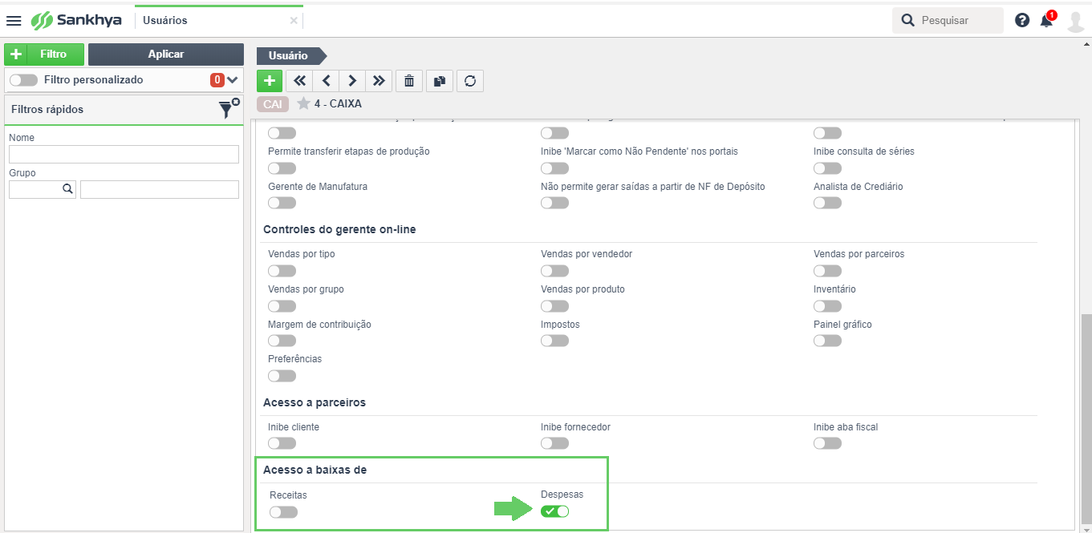Mark 4 - CAIXA as favorite star
Screen dimensions: 1092x533
(x=303, y=103)
